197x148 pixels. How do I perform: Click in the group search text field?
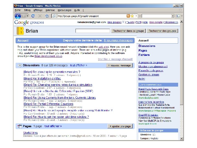pos(92,31)
